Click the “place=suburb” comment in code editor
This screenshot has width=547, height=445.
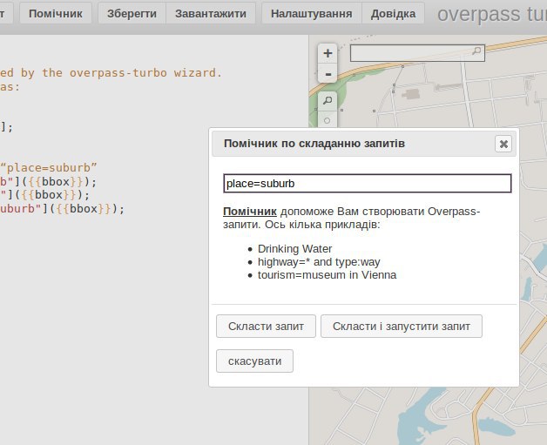click(49, 167)
